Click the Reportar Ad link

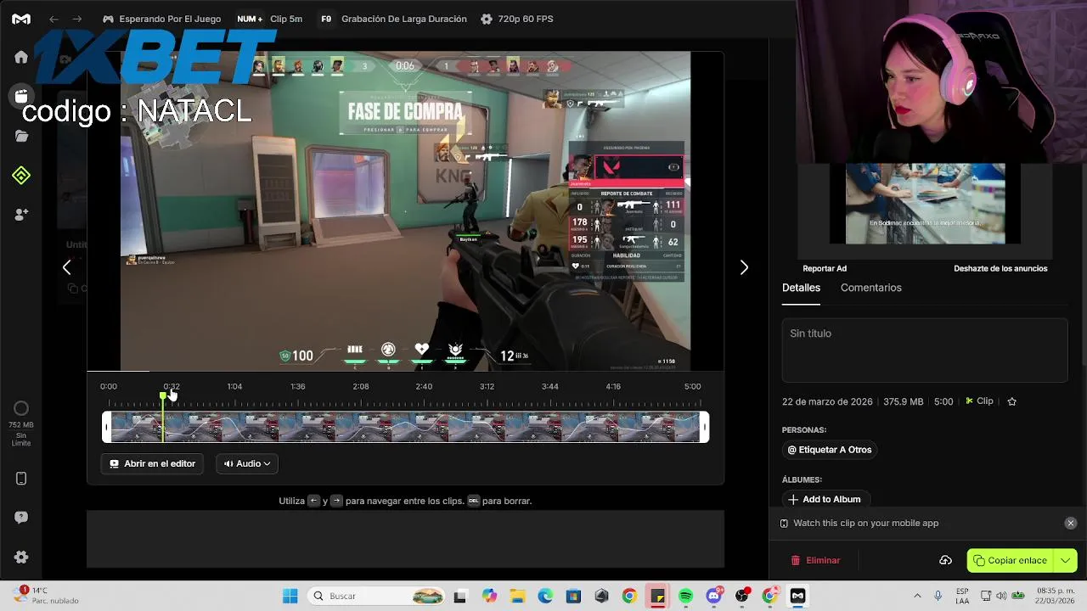click(x=825, y=268)
